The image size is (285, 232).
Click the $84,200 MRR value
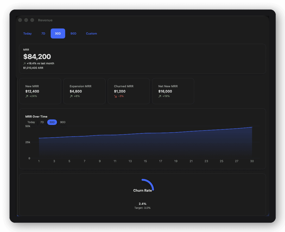[37, 57]
